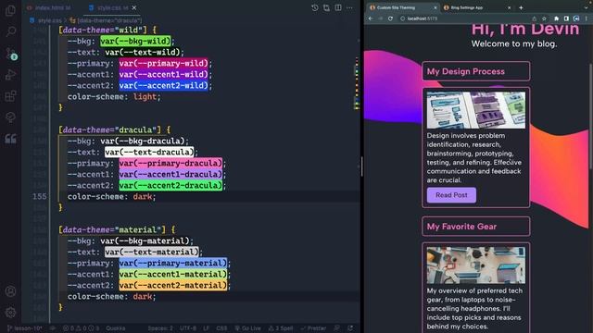Click the --bkg-wild green color value

coord(135,41)
